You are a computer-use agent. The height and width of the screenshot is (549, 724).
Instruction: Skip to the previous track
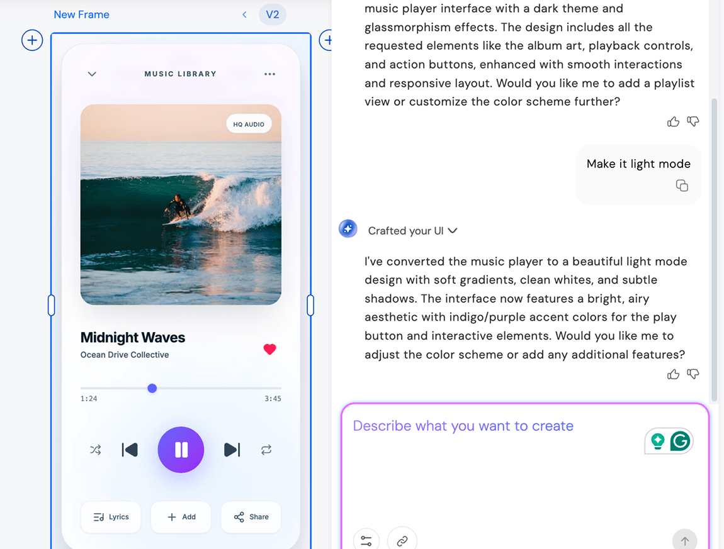coord(130,450)
